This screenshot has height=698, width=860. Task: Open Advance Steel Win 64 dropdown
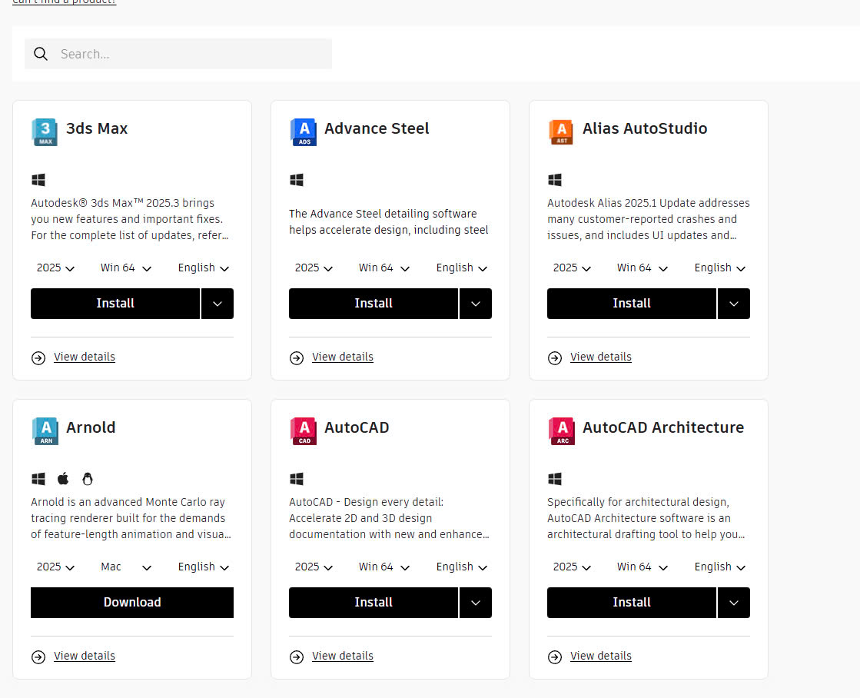pos(384,268)
